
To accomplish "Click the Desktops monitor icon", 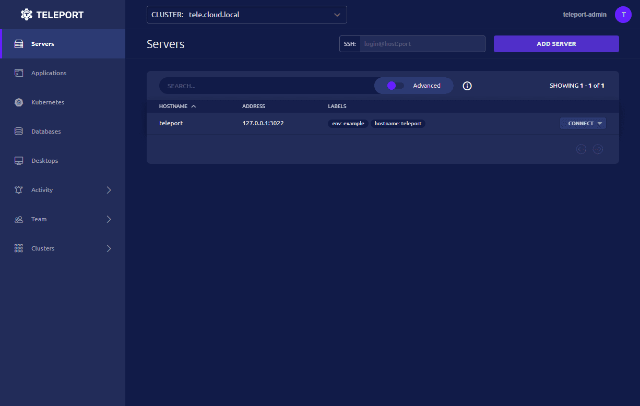I will click(x=19, y=161).
